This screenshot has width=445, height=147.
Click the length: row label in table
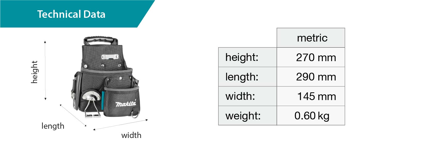(x=242, y=77)
